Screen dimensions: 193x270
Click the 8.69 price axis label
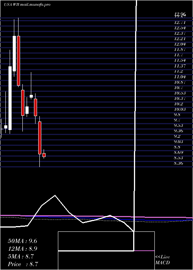[178, 152]
